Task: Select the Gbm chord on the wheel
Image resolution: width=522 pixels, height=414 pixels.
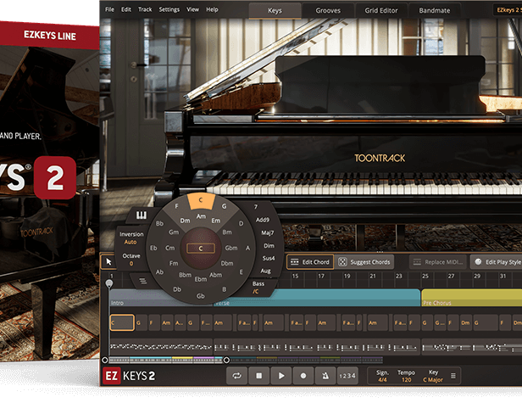Action: 231,248
